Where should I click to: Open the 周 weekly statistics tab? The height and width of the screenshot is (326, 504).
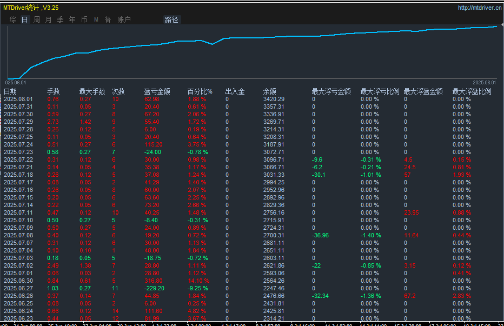pyautogui.click(x=37, y=19)
